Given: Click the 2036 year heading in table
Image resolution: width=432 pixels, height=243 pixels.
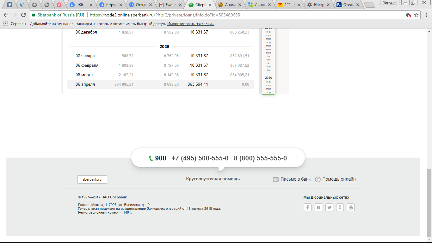Looking at the screenshot, I should pos(164,47).
